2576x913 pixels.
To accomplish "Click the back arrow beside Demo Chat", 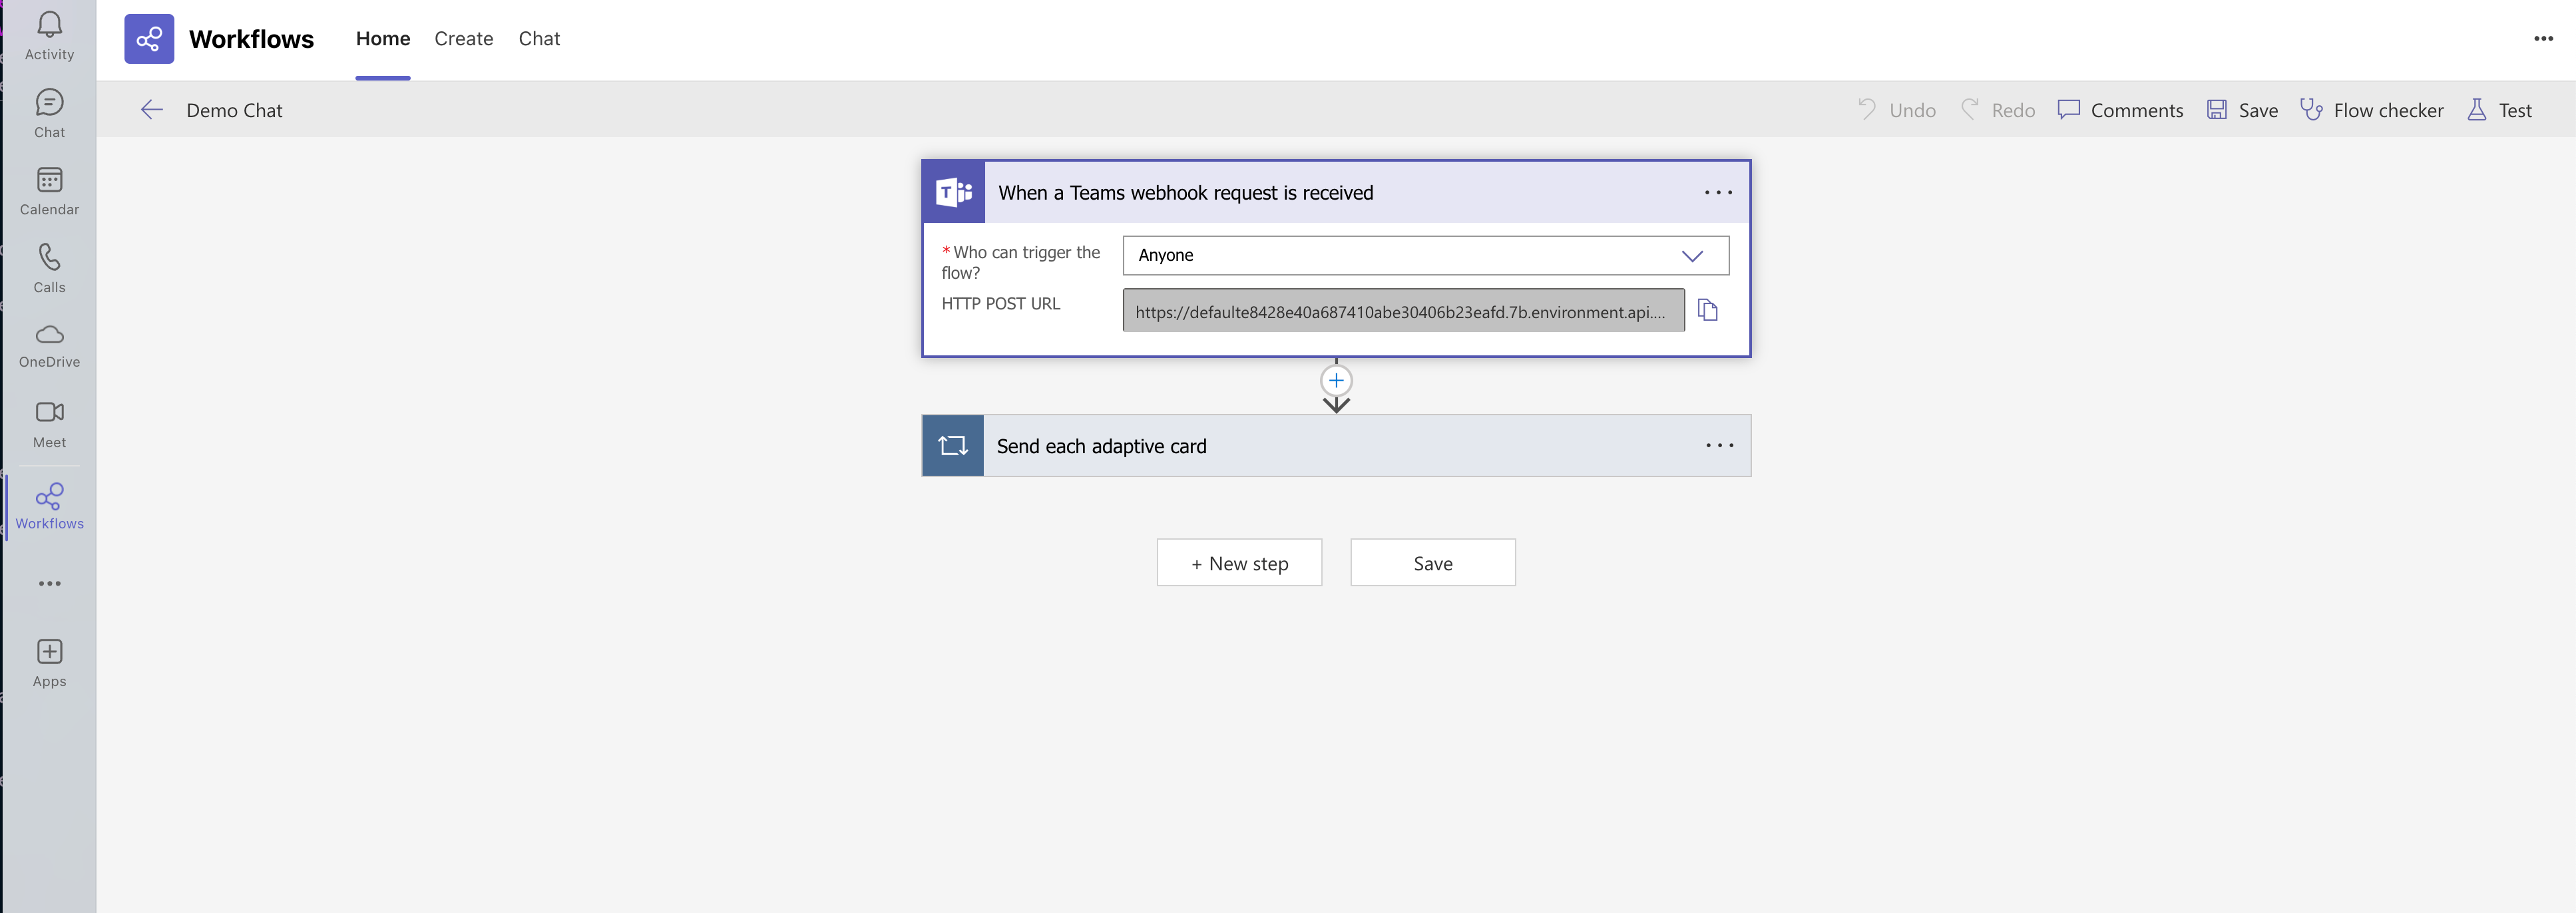I will click(152, 110).
